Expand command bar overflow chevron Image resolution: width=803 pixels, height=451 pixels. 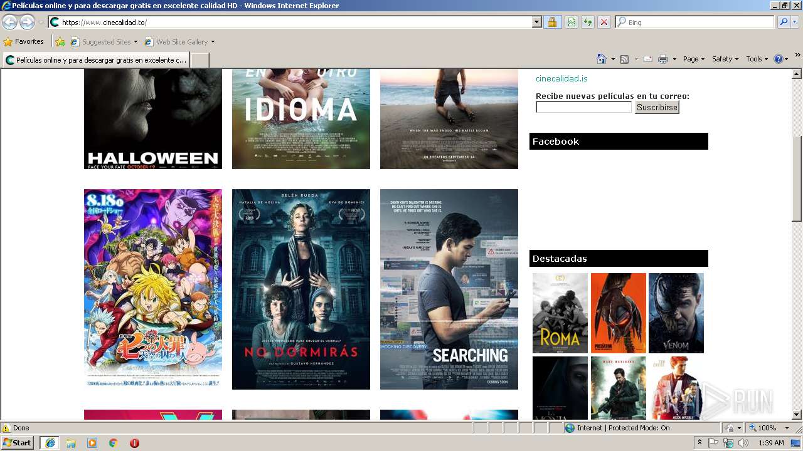[x=798, y=56]
